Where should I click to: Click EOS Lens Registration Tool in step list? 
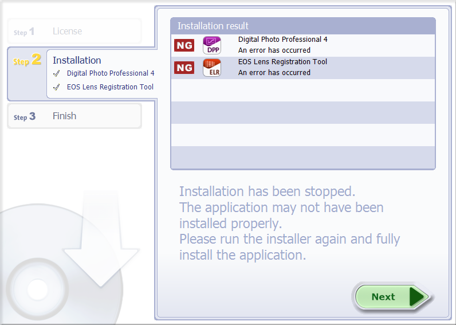(110, 87)
